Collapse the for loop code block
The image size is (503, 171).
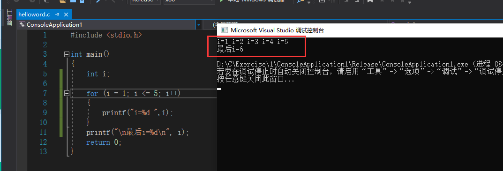point(67,93)
